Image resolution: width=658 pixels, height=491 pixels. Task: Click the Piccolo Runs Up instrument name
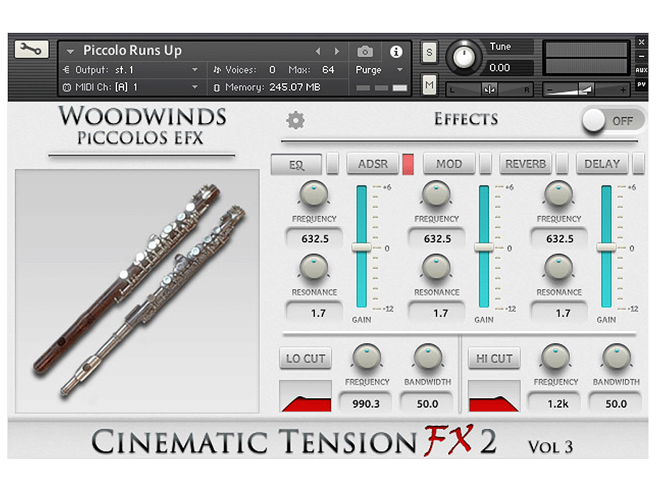(132, 50)
